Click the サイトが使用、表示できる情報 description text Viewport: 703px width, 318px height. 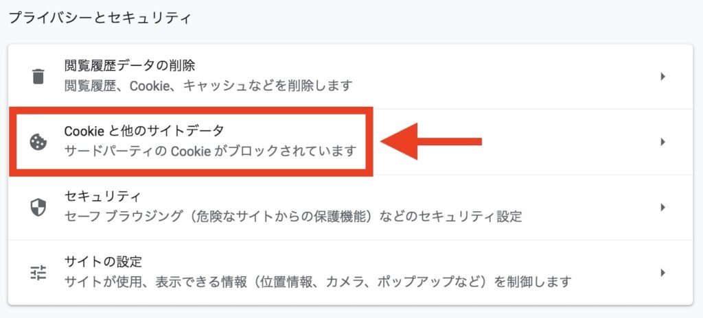tap(319, 282)
